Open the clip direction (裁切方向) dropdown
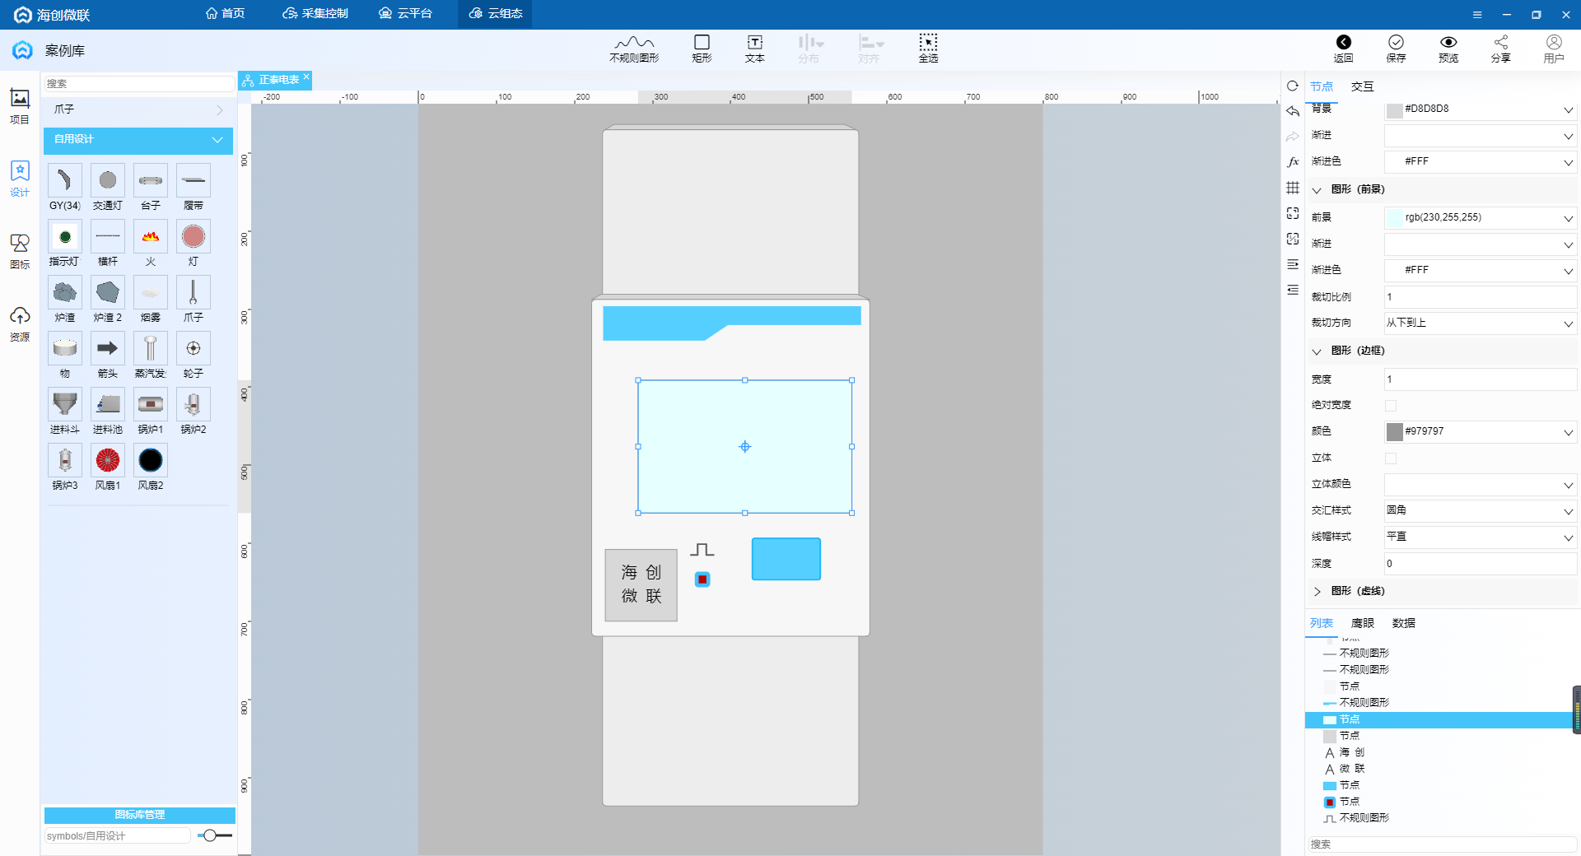Screen dimensions: 1581x856 click(1481, 323)
